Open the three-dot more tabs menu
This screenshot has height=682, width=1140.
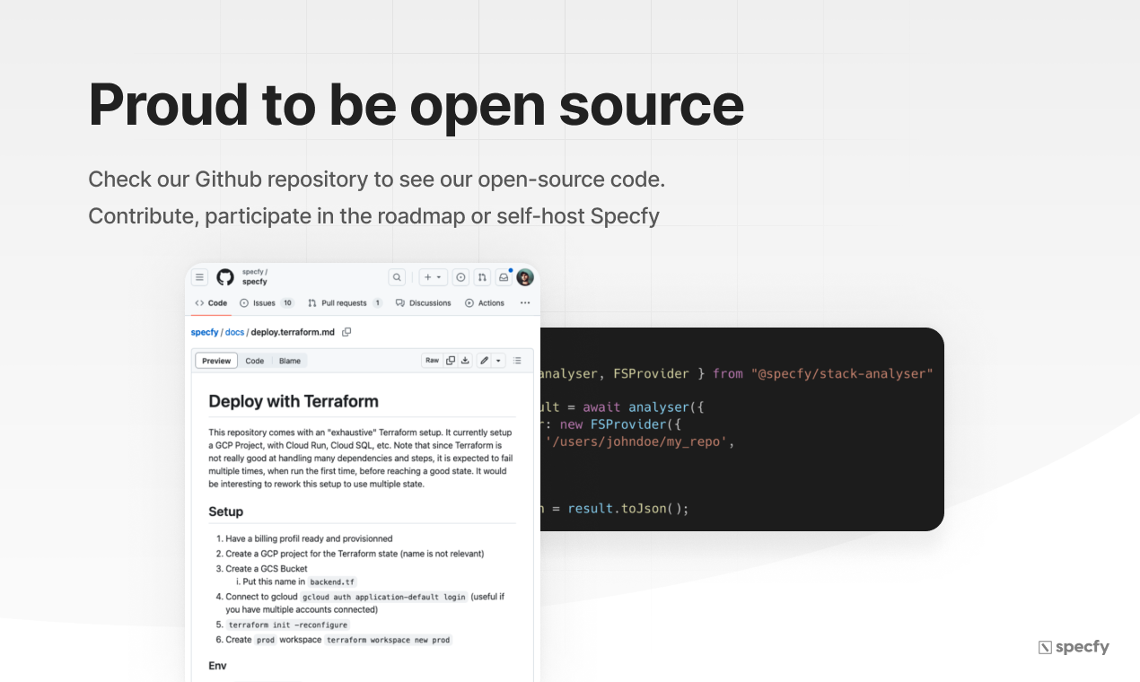[525, 303]
